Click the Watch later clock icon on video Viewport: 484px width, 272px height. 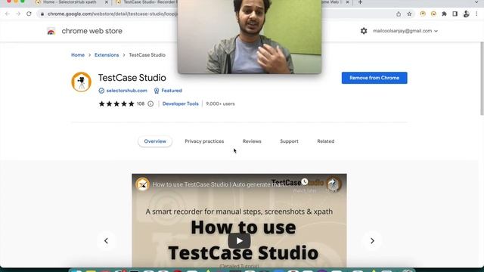point(305,181)
